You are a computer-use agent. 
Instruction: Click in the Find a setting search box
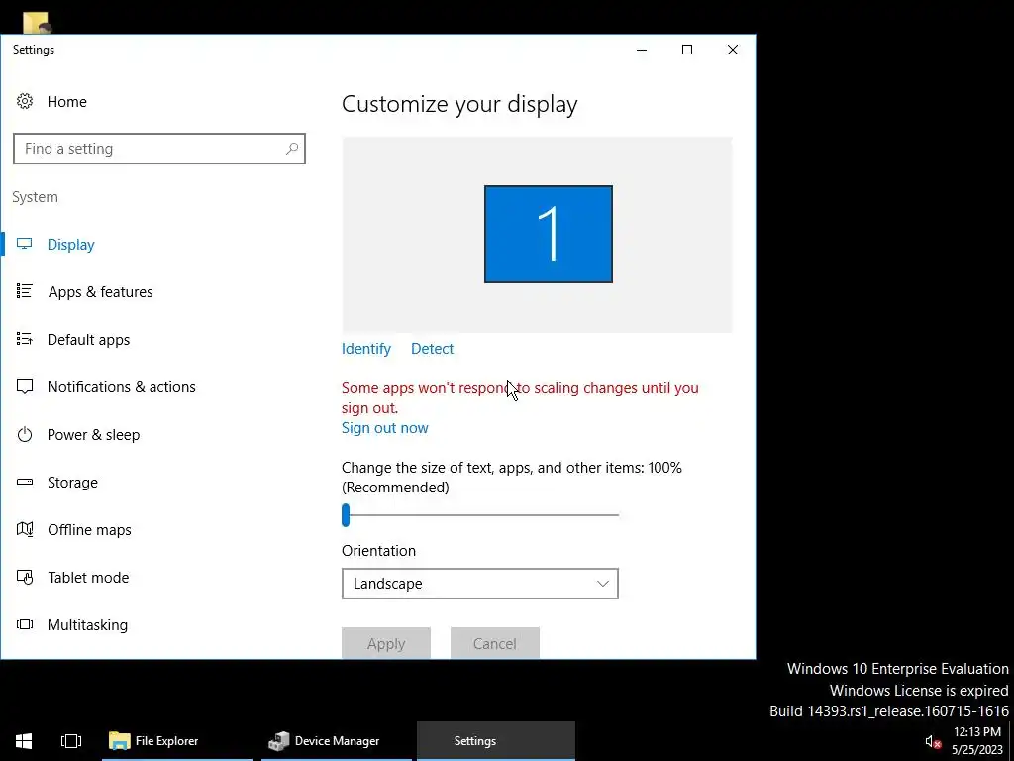(159, 149)
